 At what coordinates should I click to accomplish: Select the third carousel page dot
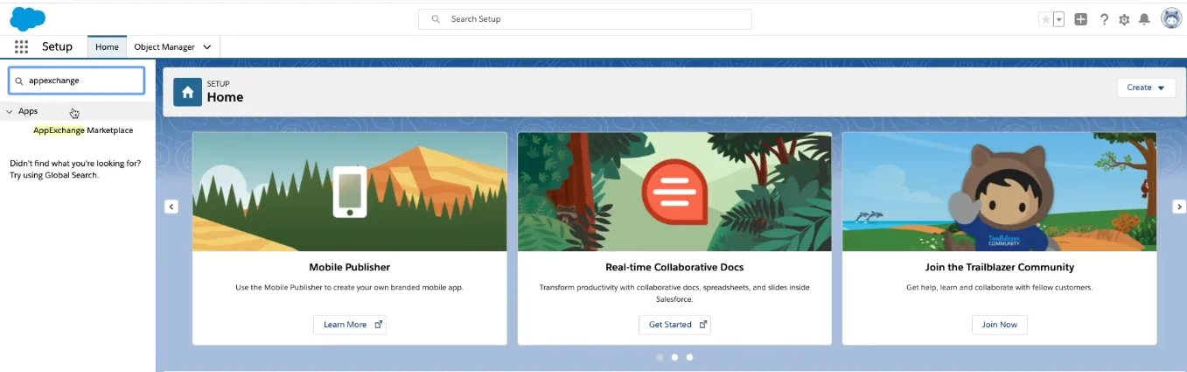pyautogui.click(x=689, y=357)
